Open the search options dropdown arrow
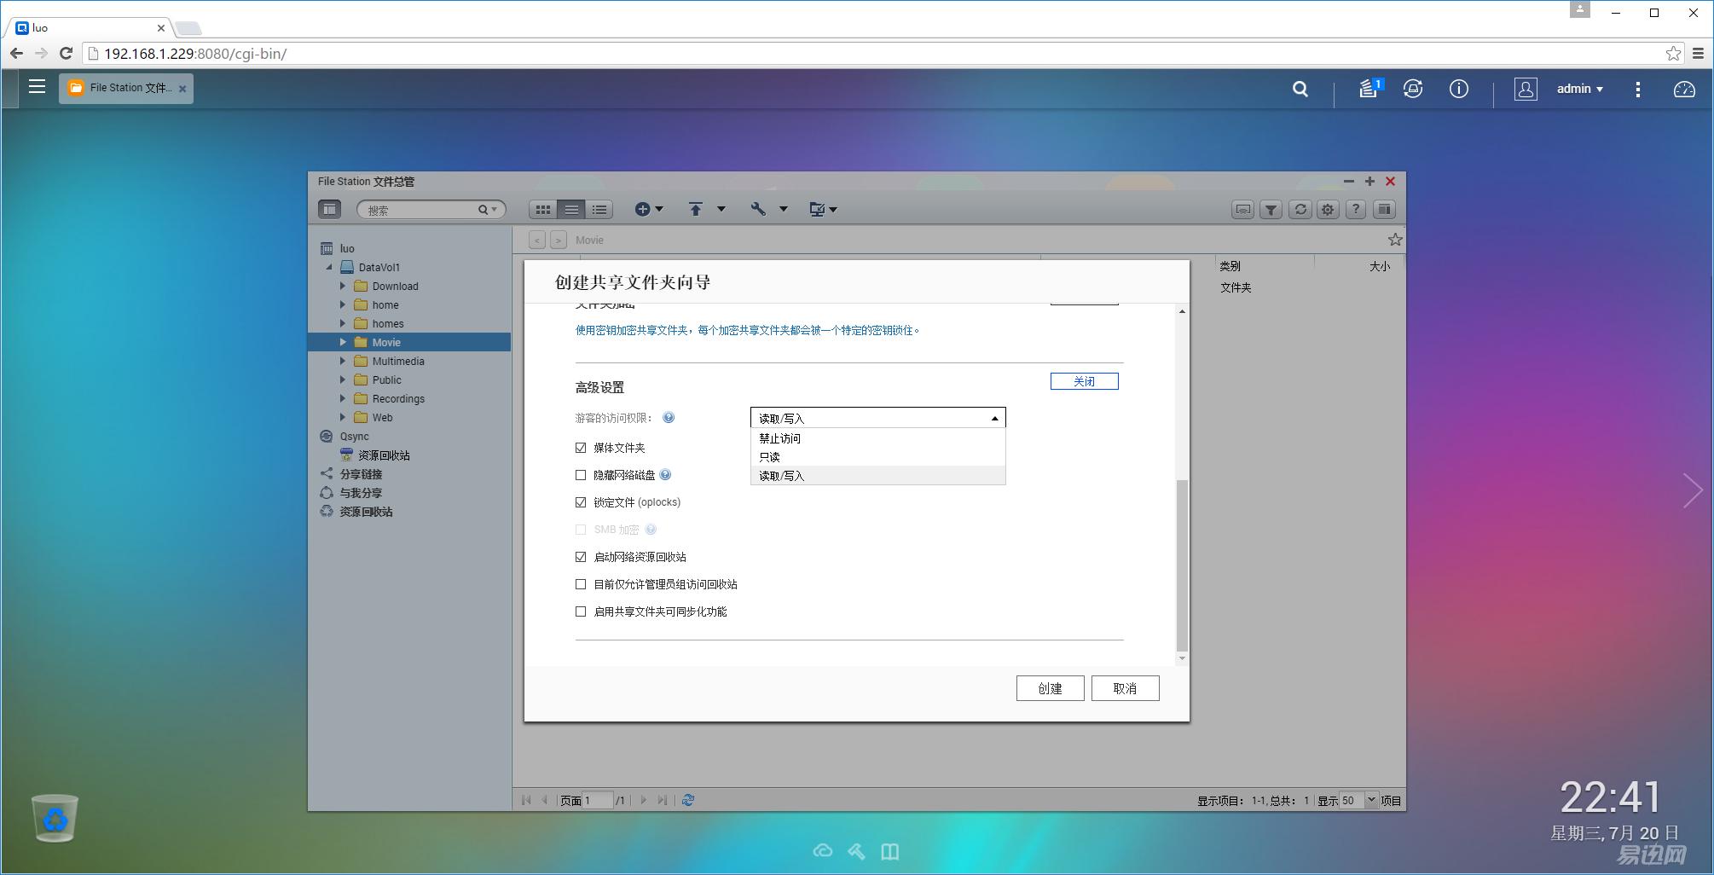Image resolution: width=1714 pixels, height=875 pixels. tap(494, 210)
